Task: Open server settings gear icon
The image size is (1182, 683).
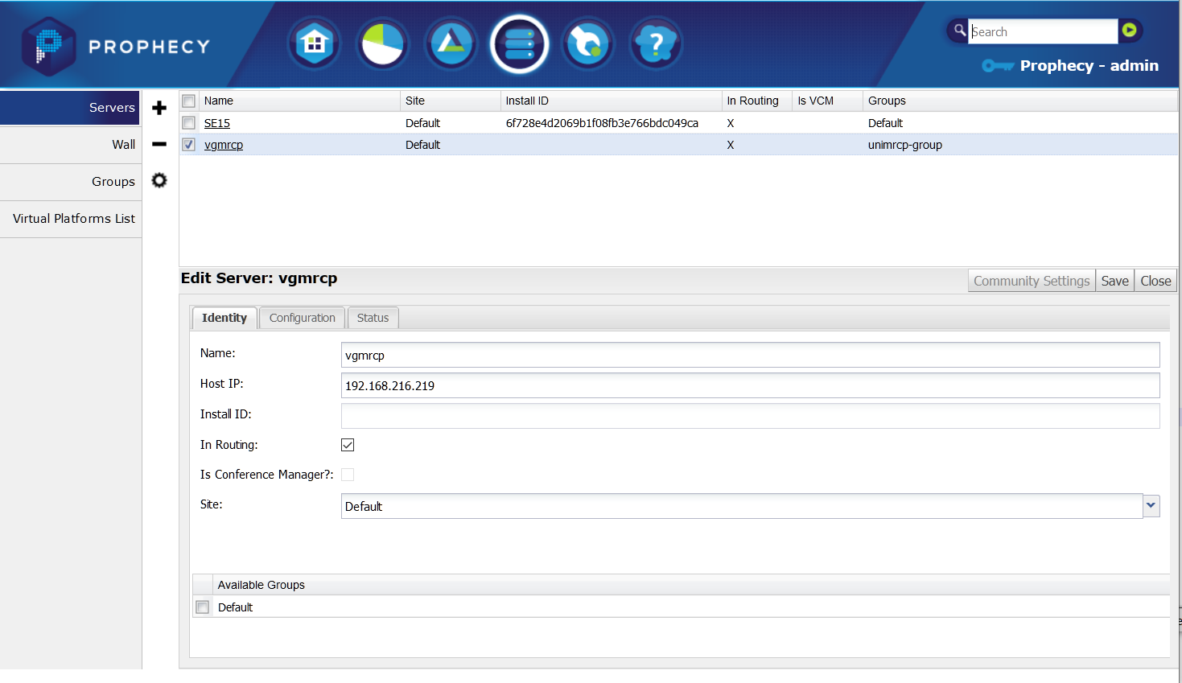Action: (x=159, y=180)
